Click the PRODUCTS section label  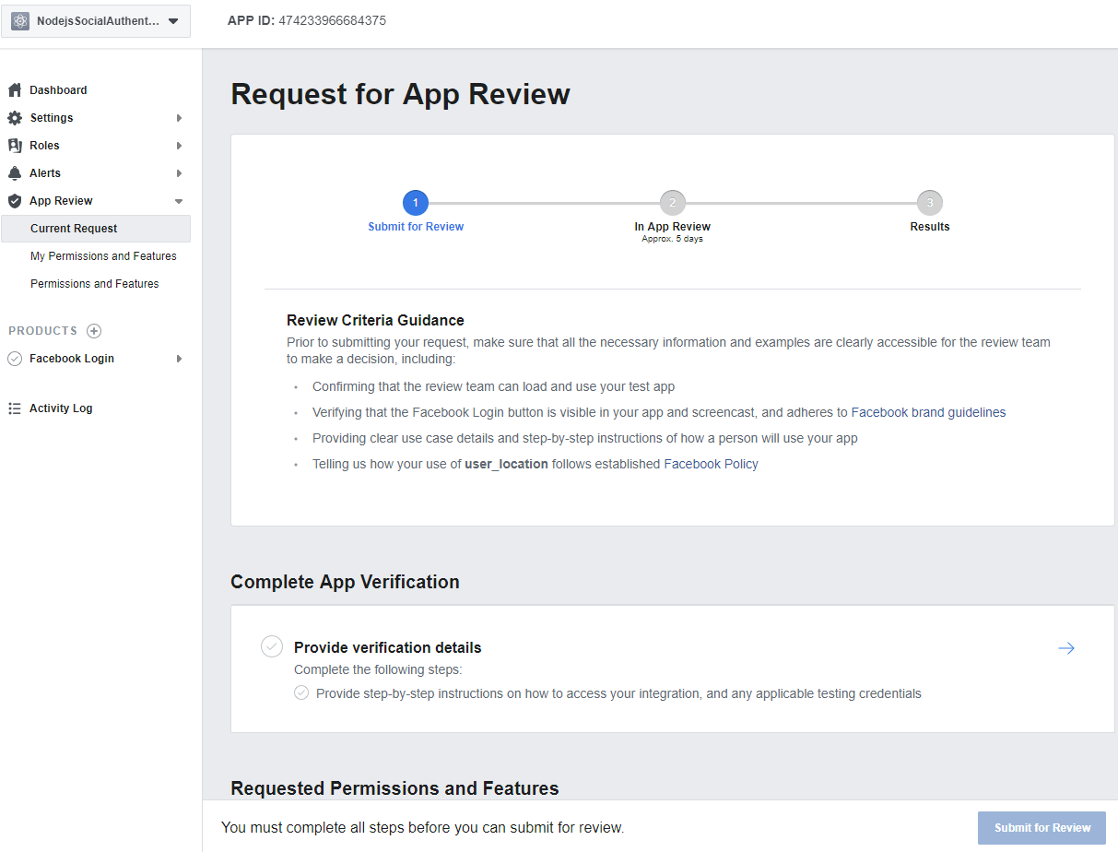coord(42,331)
